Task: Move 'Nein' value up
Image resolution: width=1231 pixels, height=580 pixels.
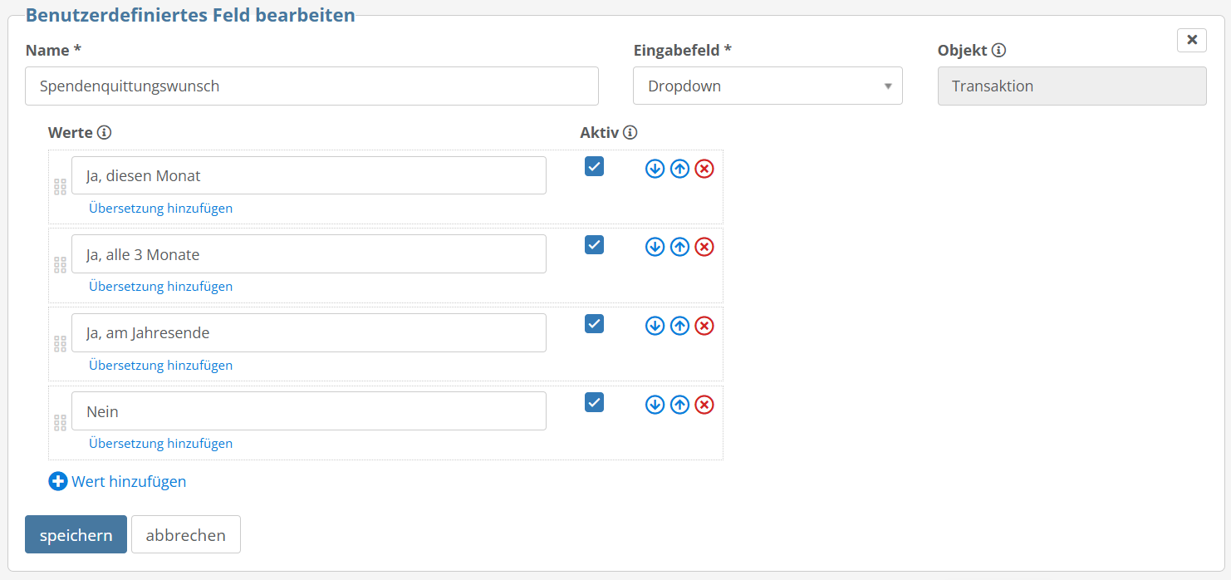Action: (x=679, y=405)
